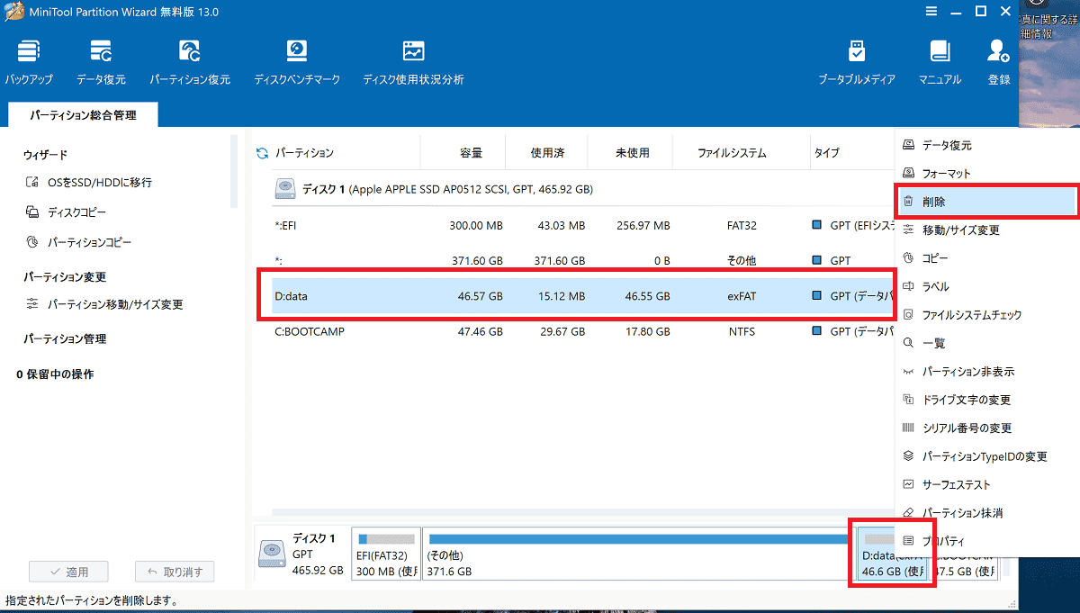Viewport: 1080px width, 613px height.
Task: Click the NTFS file system cell
Action: click(x=742, y=331)
